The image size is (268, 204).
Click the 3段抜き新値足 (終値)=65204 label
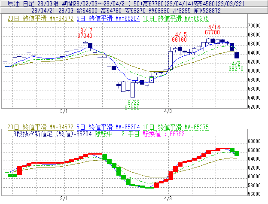click(52, 134)
